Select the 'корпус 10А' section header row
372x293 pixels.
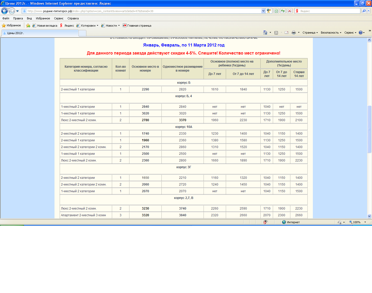pyautogui.click(x=184, y=127)
